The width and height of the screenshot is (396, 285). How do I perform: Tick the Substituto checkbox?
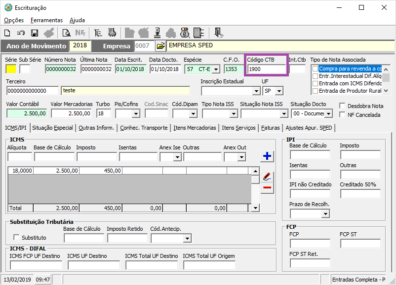point(16,238)
